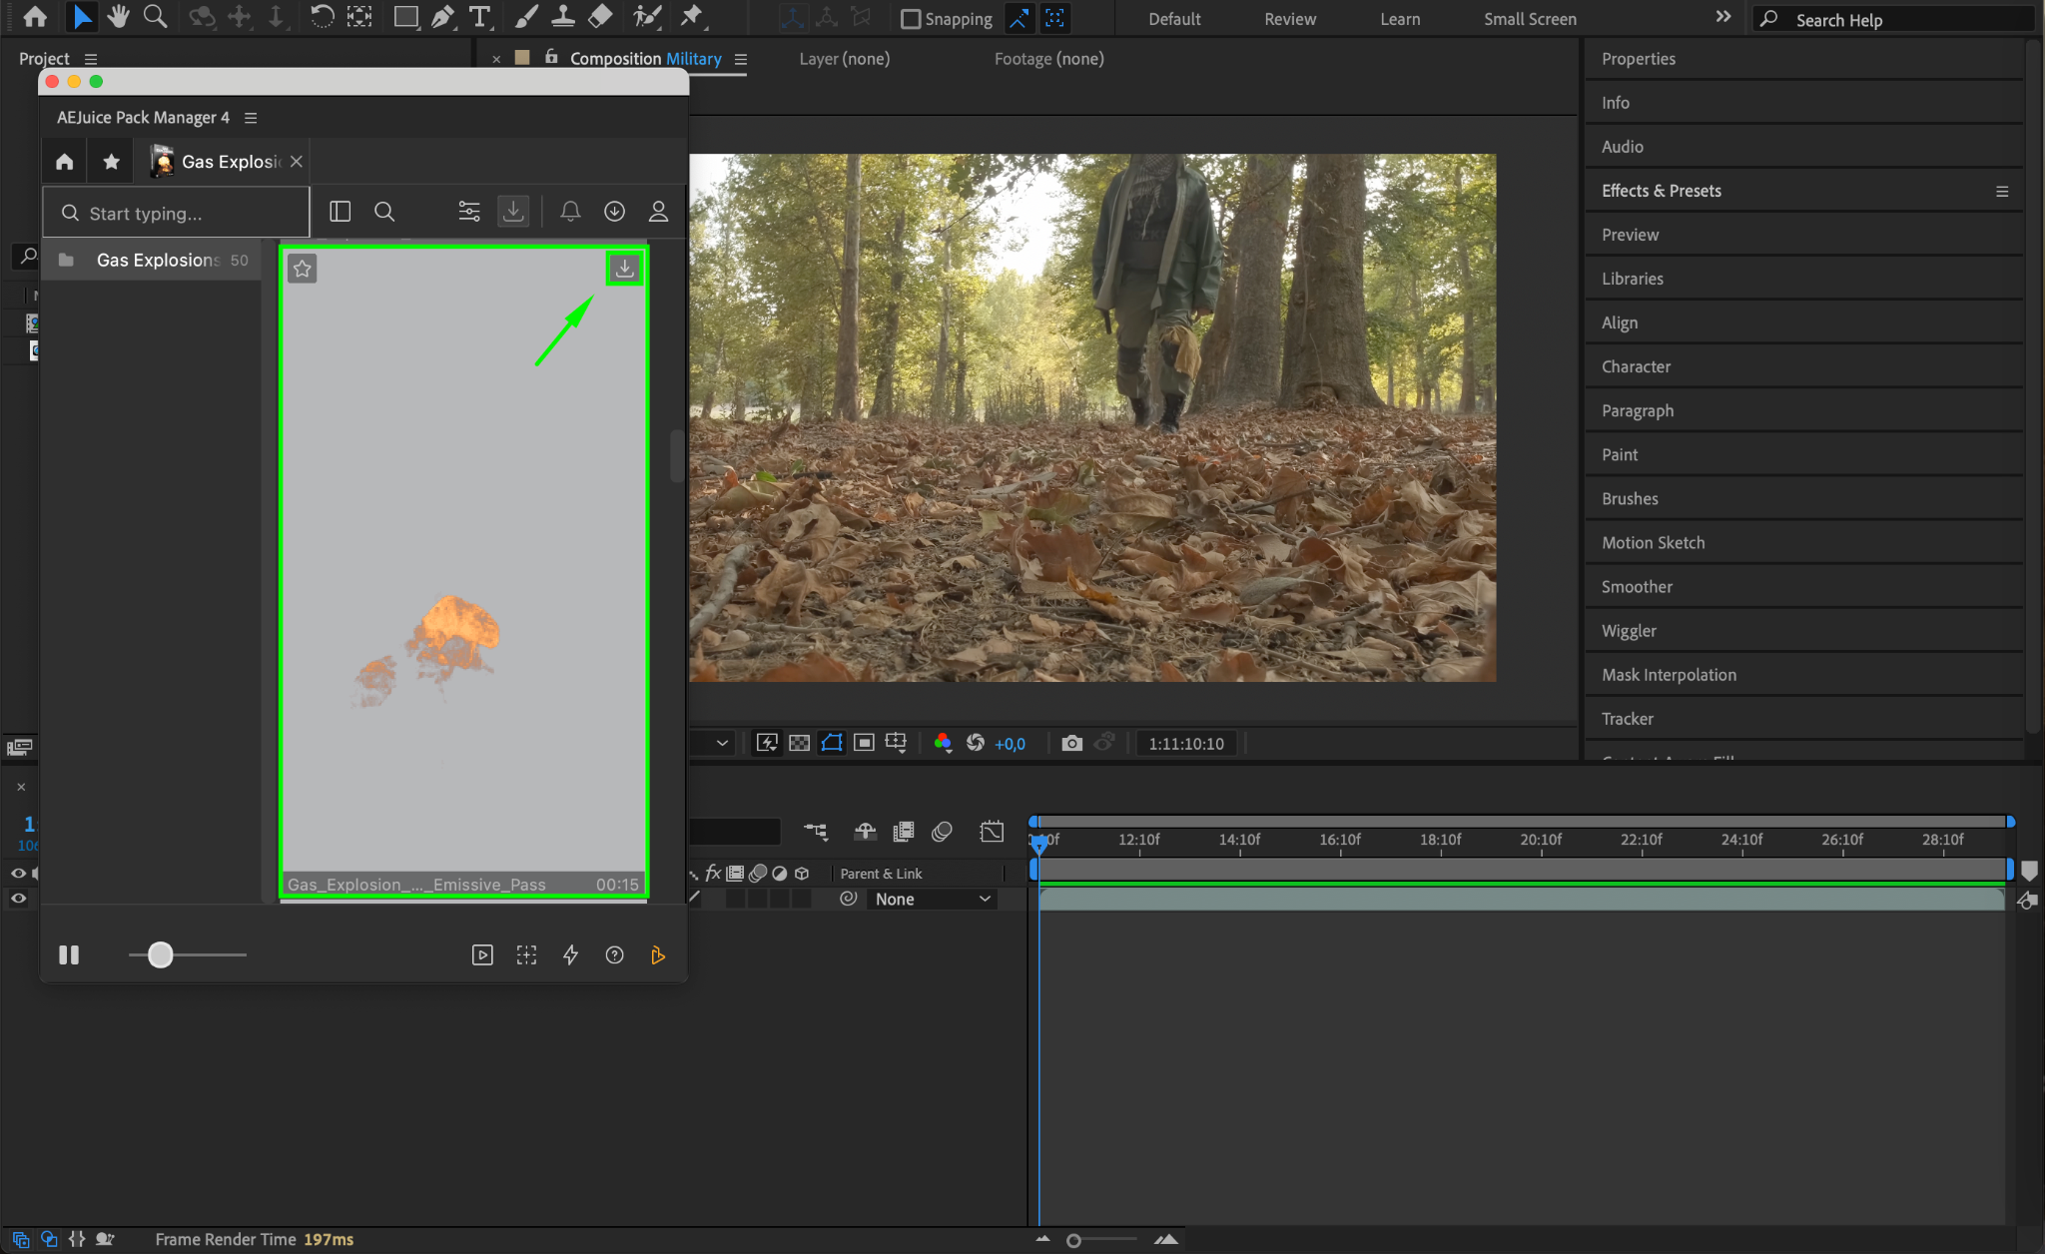Image resolution: width=2045 pixels, height=1254 pixels.
Task: Click the Start typing search field
Action: [180, 214]
